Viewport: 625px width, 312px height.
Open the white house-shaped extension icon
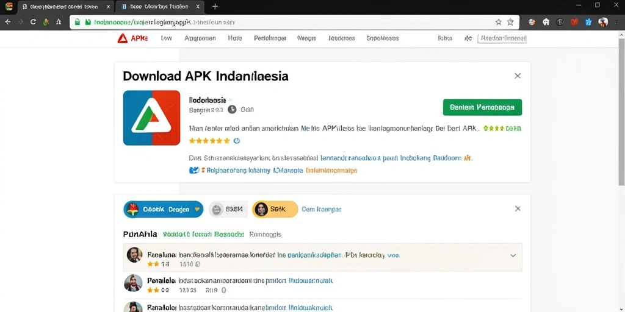[546, 23]
